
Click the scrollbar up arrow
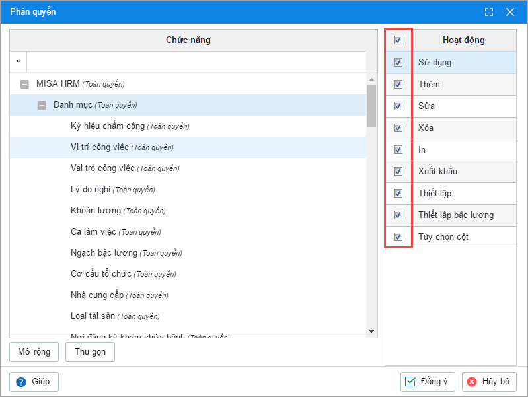(371, 79)
